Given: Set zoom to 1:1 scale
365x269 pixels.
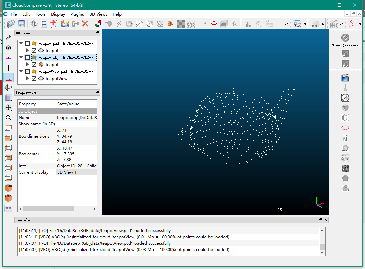Looking at the screenshot, I should point(8,58).
